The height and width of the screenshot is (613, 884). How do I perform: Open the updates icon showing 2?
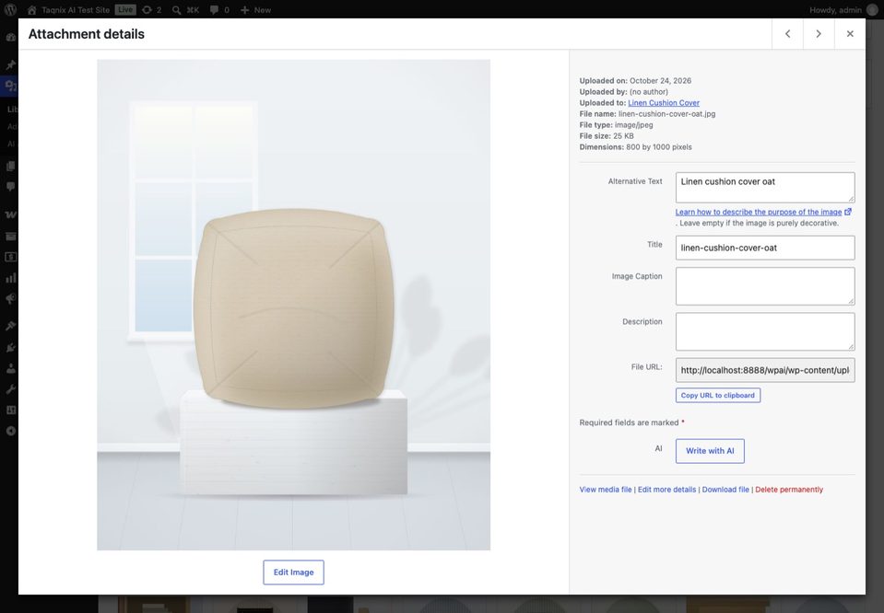(x=152, y=9)
